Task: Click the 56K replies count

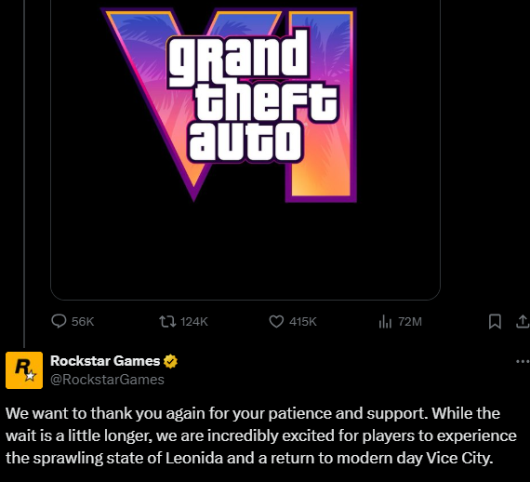Action: point(83,321)
